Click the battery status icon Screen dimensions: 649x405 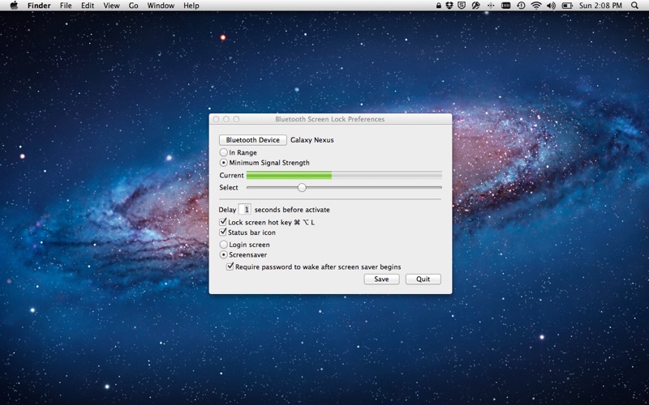coord(566,6)
